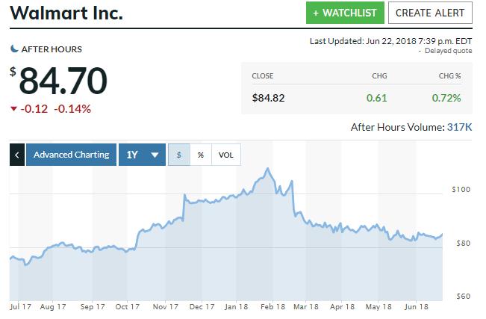Click the $84.82 close value
This screenshot has width=486, height=319.
click(x=268, y=98)
